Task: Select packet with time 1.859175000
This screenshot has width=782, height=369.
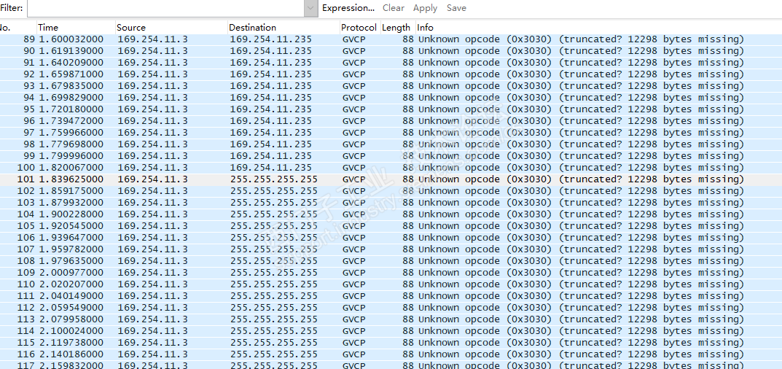Action: (x=391, y=191)
